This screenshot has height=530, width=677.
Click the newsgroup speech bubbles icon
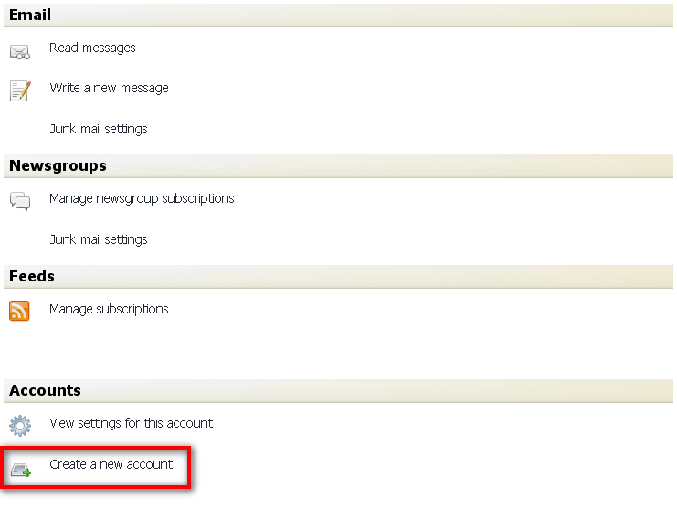click(x=20, y=201)
